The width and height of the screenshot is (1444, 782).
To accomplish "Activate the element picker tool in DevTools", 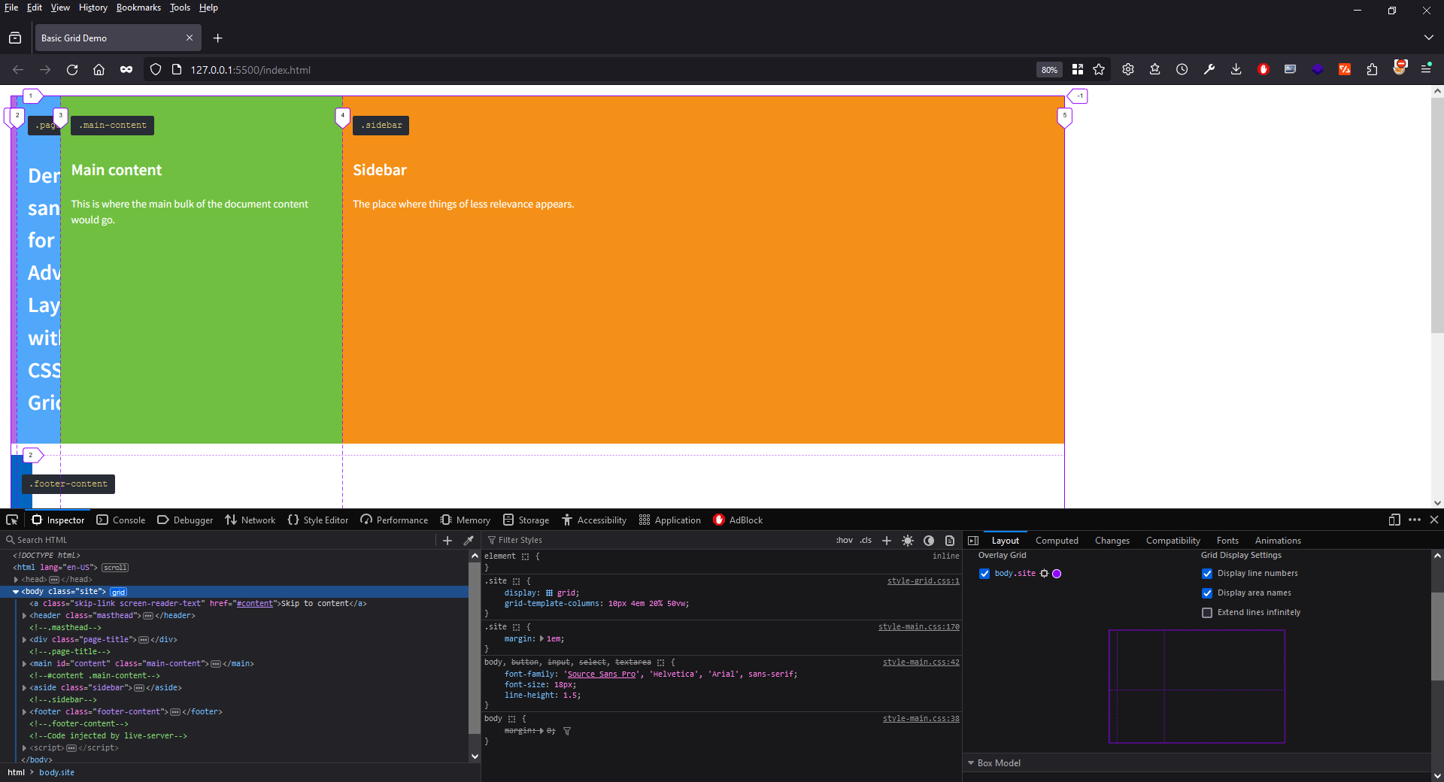I will tap(12, 520).
